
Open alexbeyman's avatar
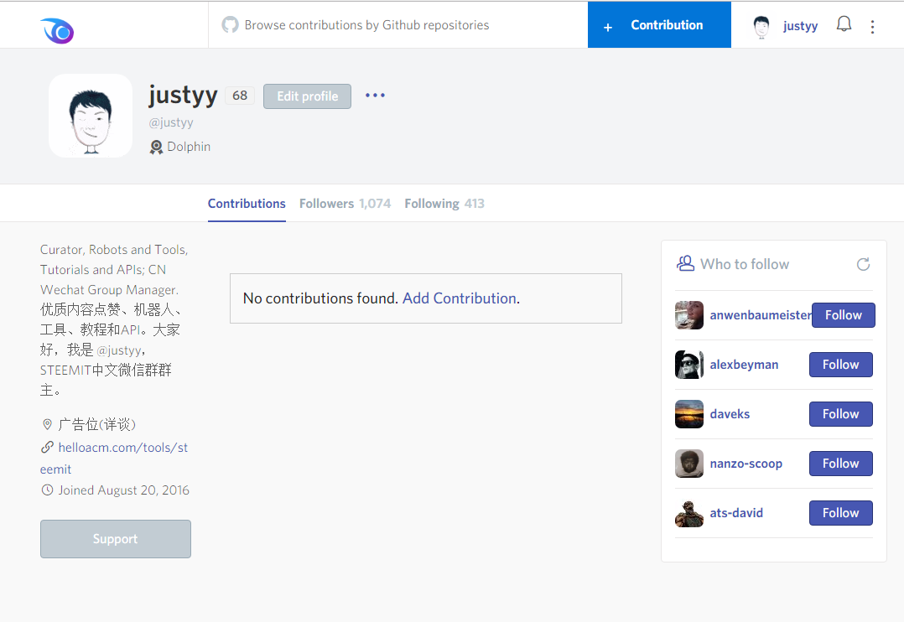pos(689,365)
